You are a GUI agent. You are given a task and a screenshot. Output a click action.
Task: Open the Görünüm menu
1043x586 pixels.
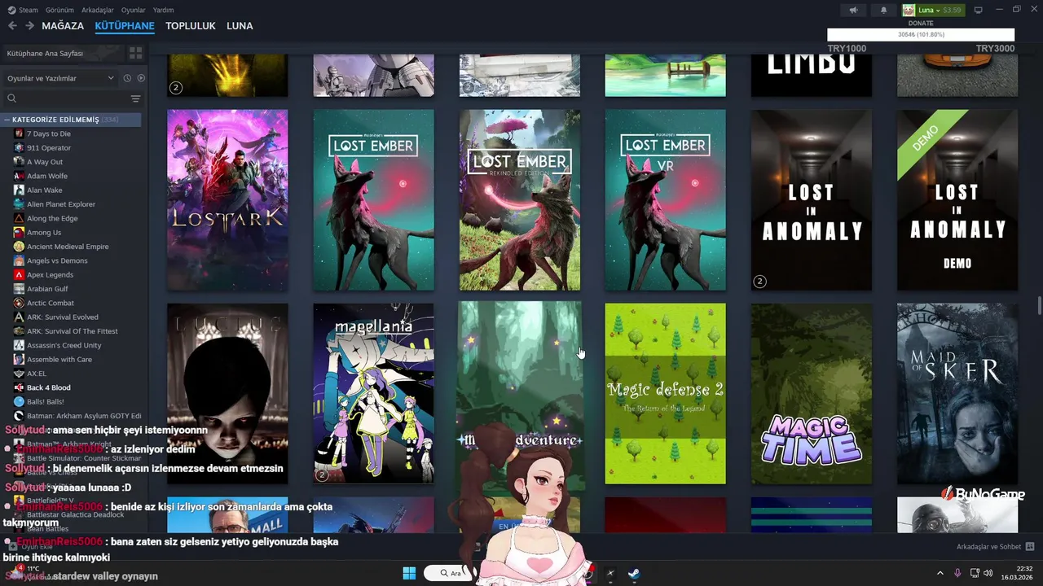click(x=59, y=10)
